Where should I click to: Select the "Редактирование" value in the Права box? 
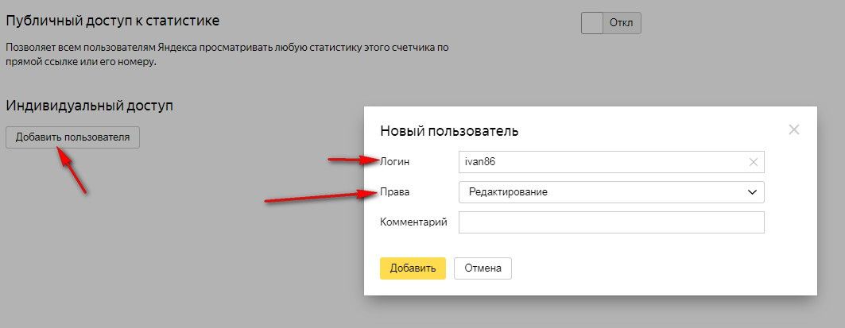pyautogui.click(x=509, y=192)
